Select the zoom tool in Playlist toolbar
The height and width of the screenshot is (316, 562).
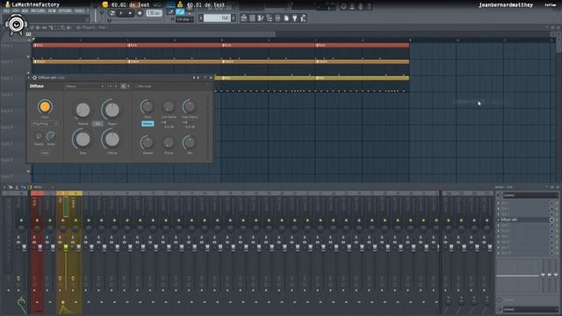62,27
